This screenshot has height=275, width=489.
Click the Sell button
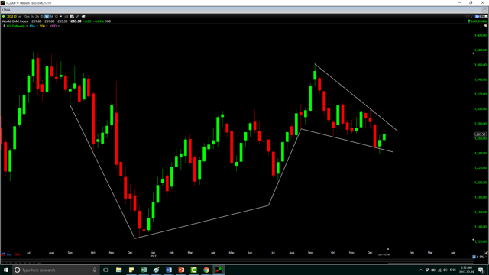point(17,254)
